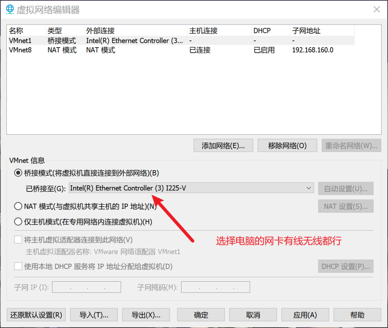Select VMnet1 row in network list
Viewport: 388px width, 328px height.
pyautogui.click(x=181, y=40)
